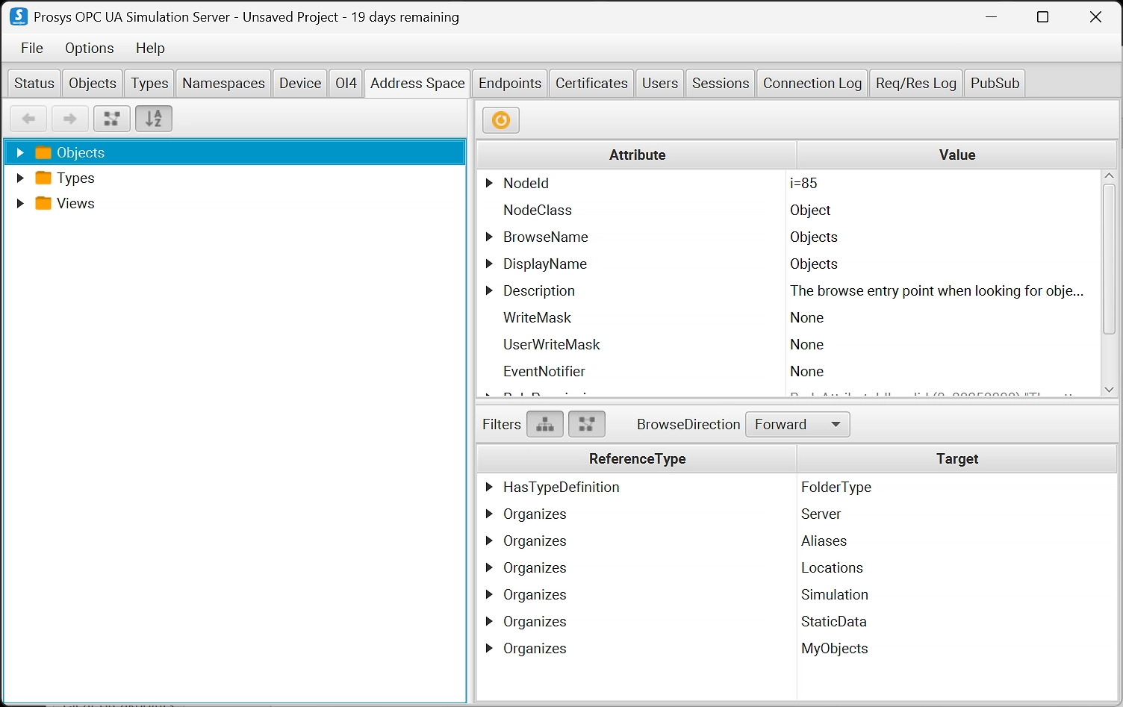
Task: Expand the Objects tree node arrow
Action: (x=20, y=153)
